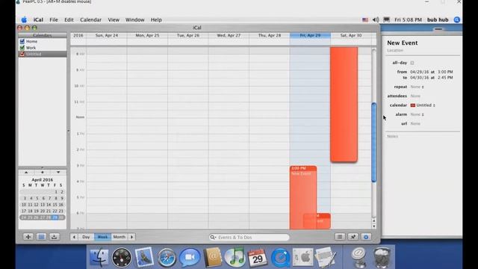Screen dimensions: 478x269
Task: Open the Apple menu
Action: click(24, 20)
